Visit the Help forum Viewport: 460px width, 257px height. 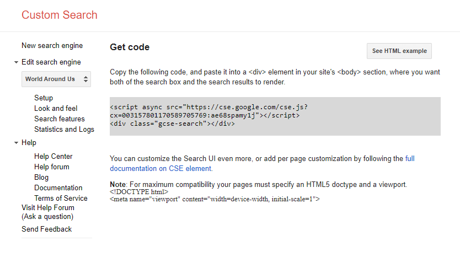51,167
